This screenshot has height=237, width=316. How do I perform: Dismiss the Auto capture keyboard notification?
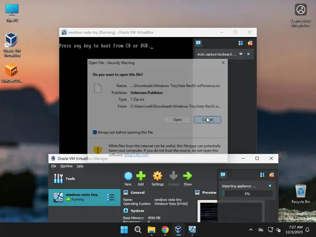click(248, 54)
